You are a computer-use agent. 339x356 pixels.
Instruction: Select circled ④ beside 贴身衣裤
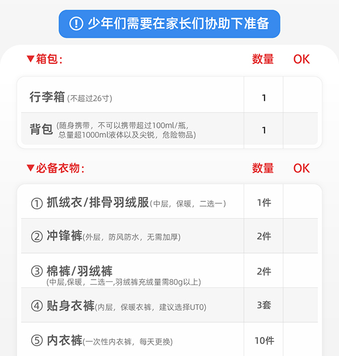tap(37, 306)
